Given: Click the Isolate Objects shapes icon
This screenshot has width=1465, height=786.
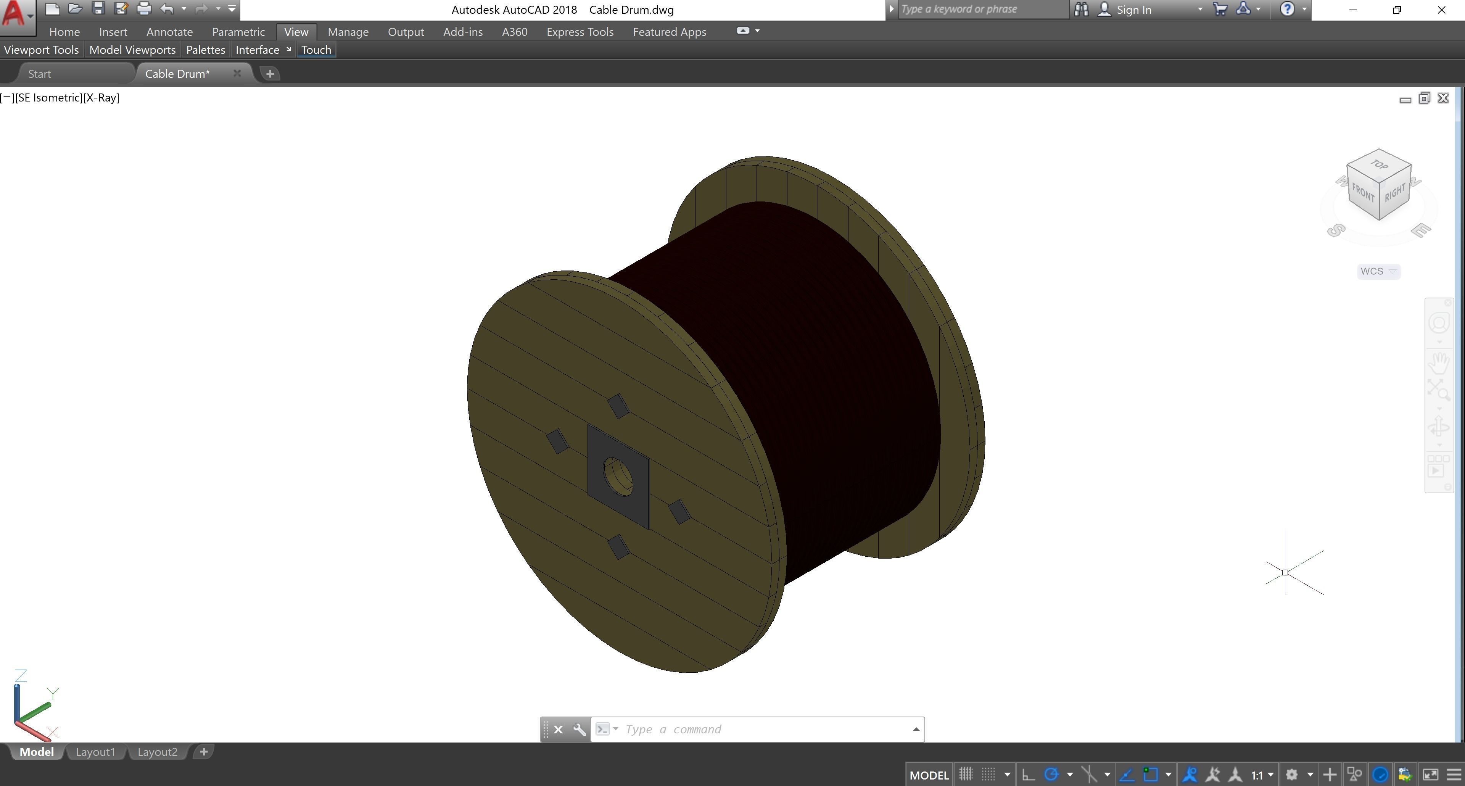Looking at the screenshot, I should [x=1355, y=775].
